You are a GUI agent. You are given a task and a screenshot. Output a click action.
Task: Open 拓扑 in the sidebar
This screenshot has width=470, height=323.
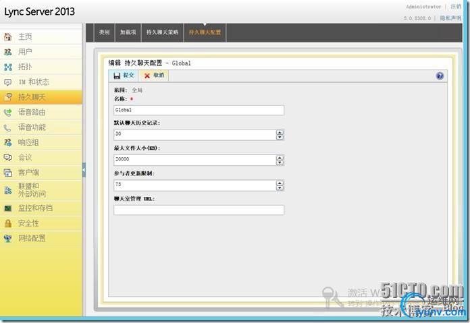pos(41,67)
